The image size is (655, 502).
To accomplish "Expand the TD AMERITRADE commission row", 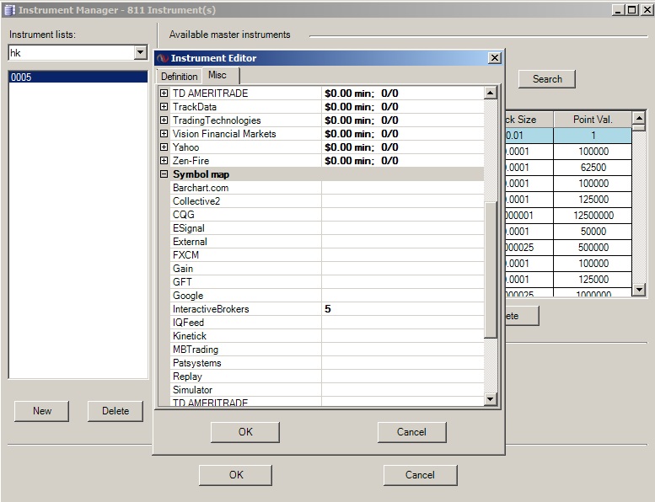I will pyautogui.click(x=164, y=93).
